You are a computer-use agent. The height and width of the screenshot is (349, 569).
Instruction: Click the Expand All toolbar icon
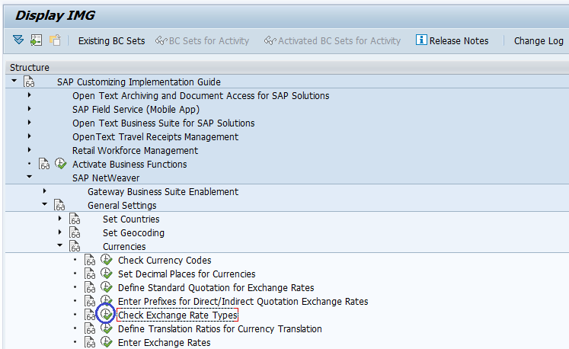coord(18,40)
